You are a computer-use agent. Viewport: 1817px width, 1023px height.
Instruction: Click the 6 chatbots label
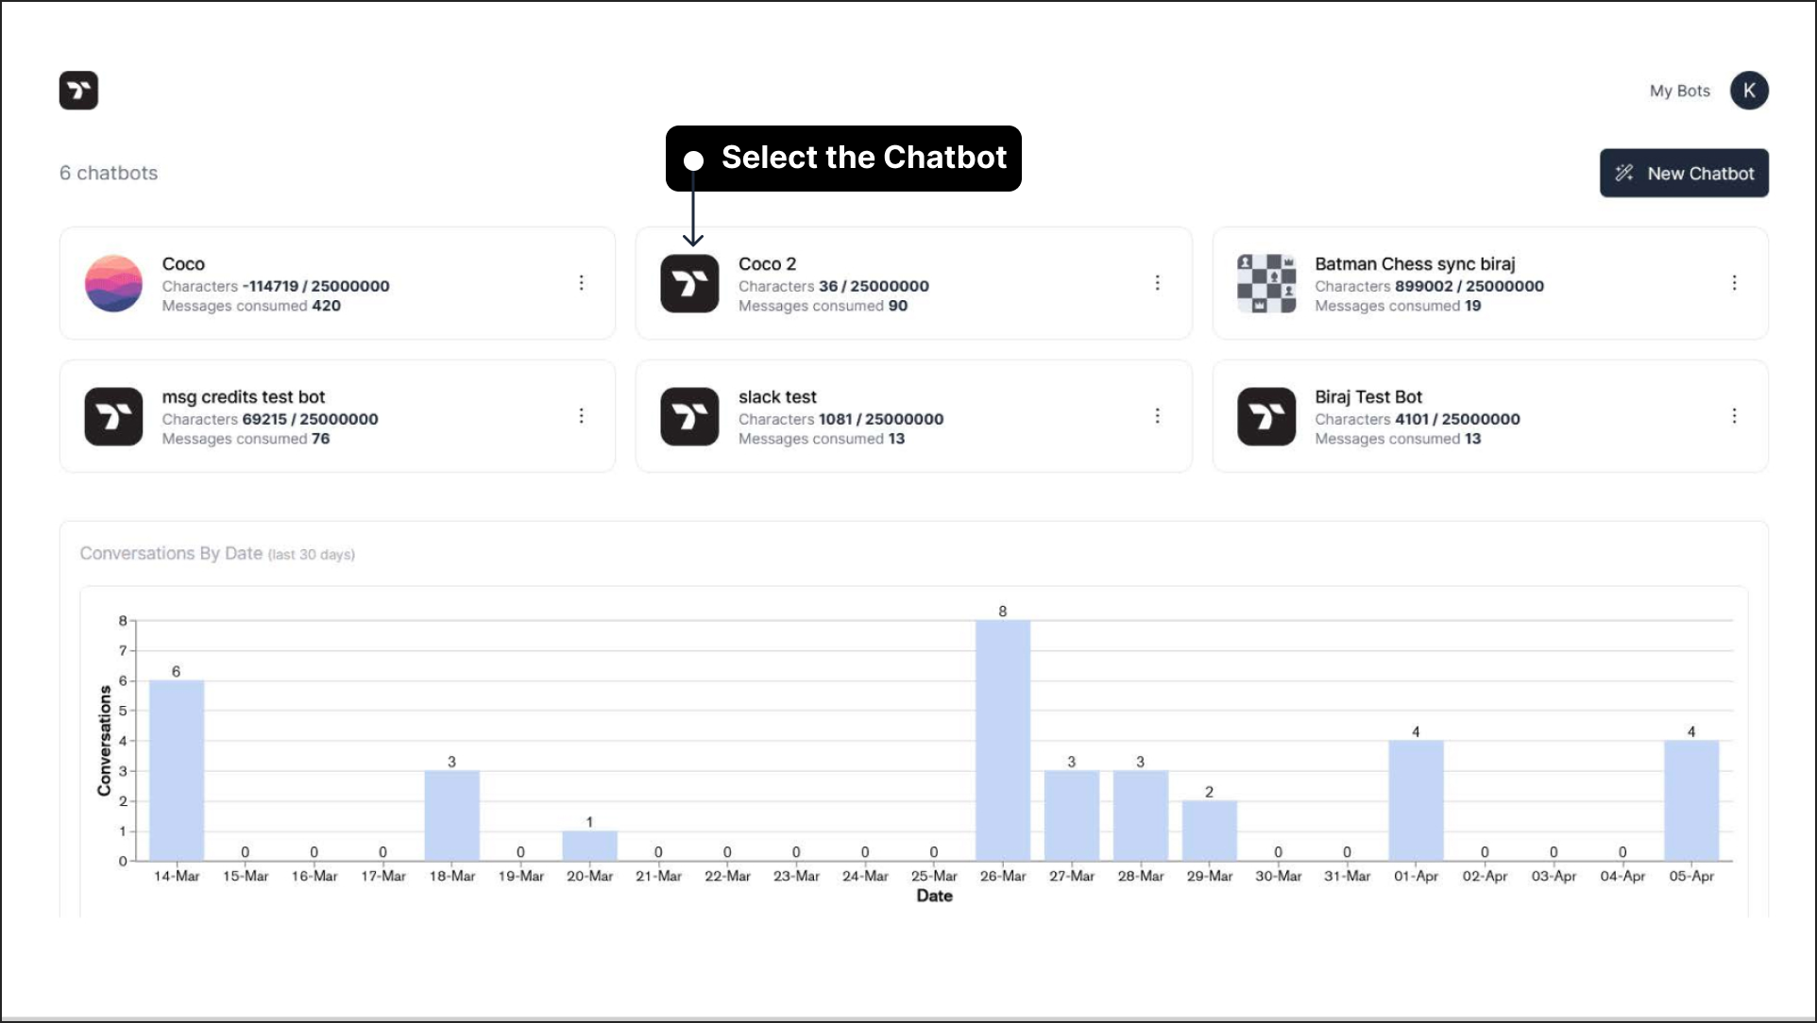click(109, 172)
